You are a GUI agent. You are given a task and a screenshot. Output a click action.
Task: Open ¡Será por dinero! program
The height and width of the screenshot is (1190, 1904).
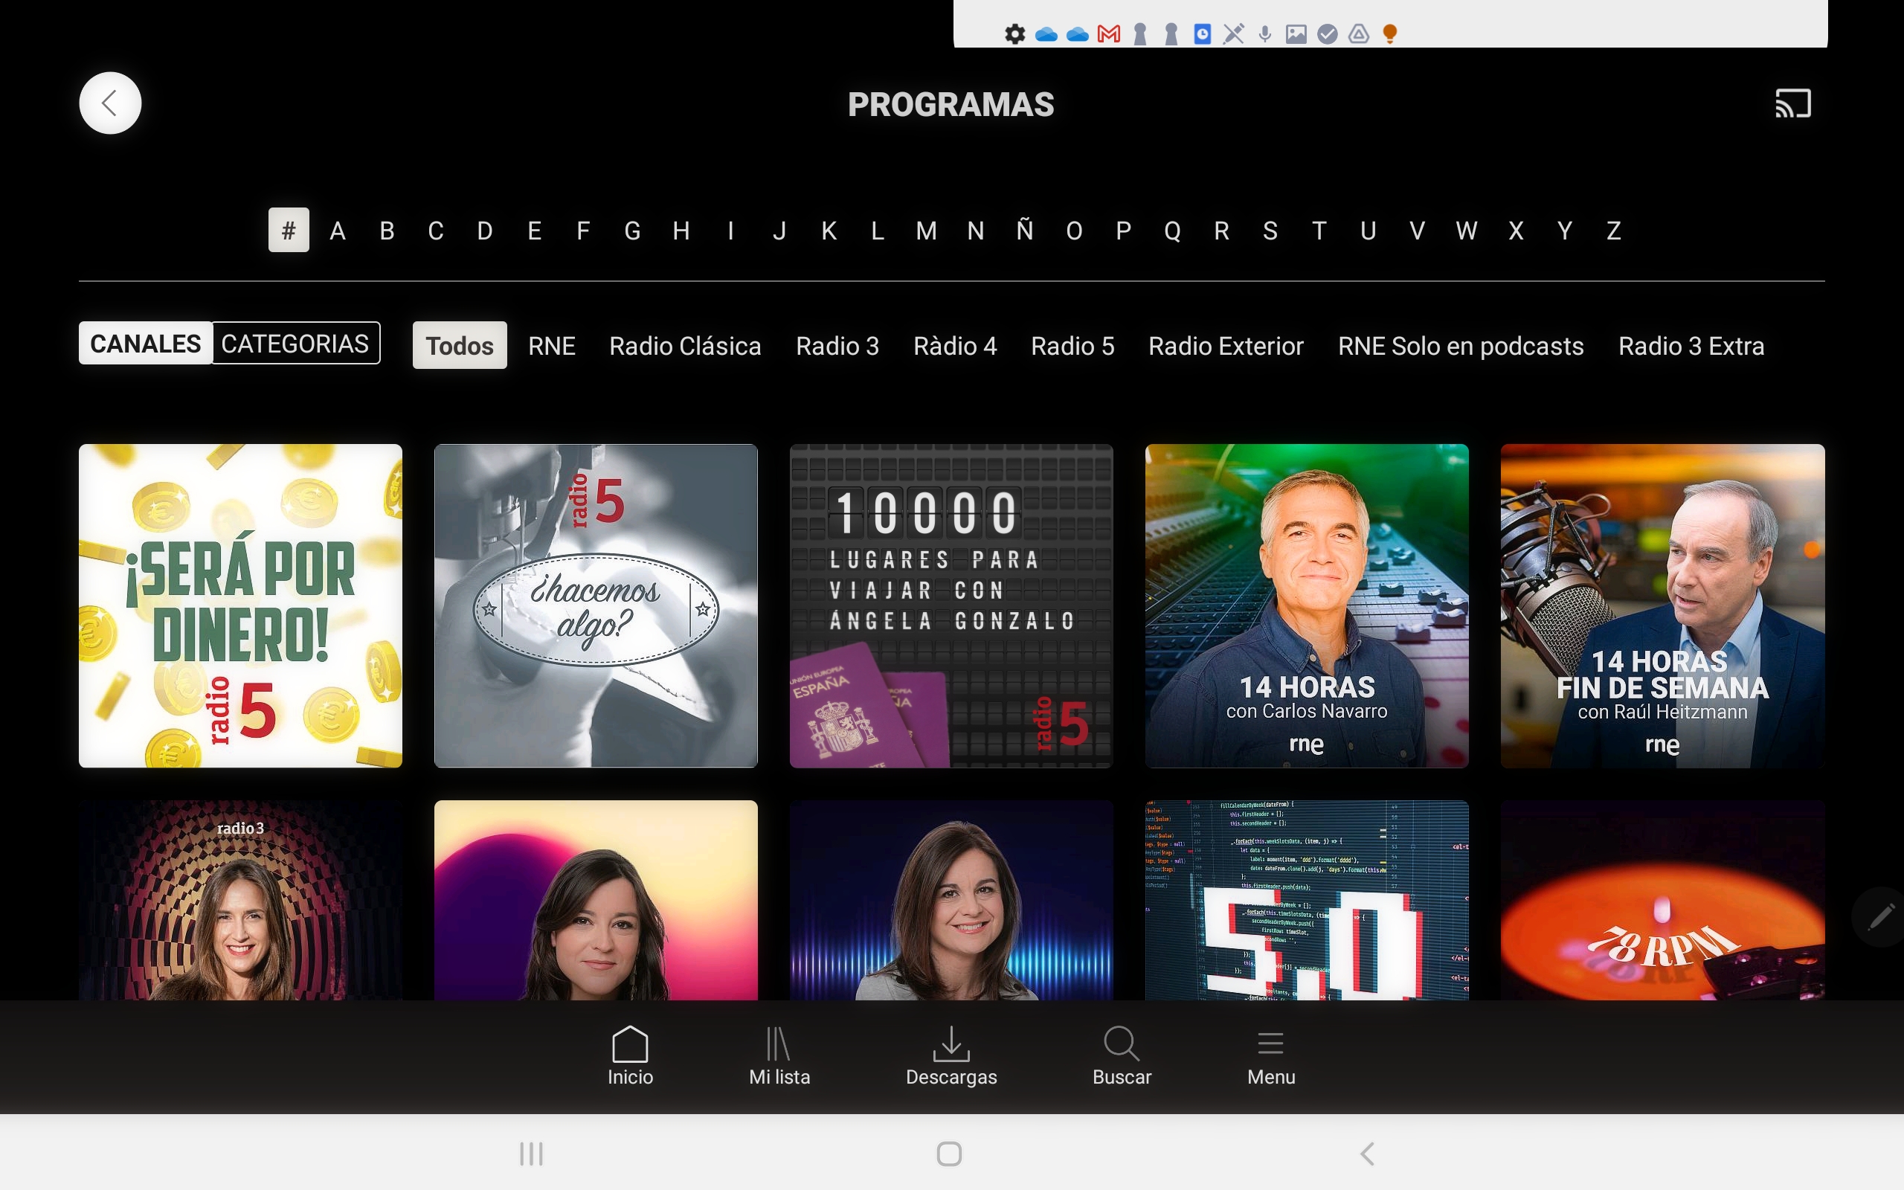click(241, 606)
